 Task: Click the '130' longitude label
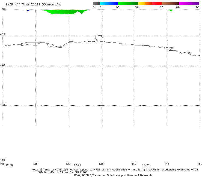point(68,164)
